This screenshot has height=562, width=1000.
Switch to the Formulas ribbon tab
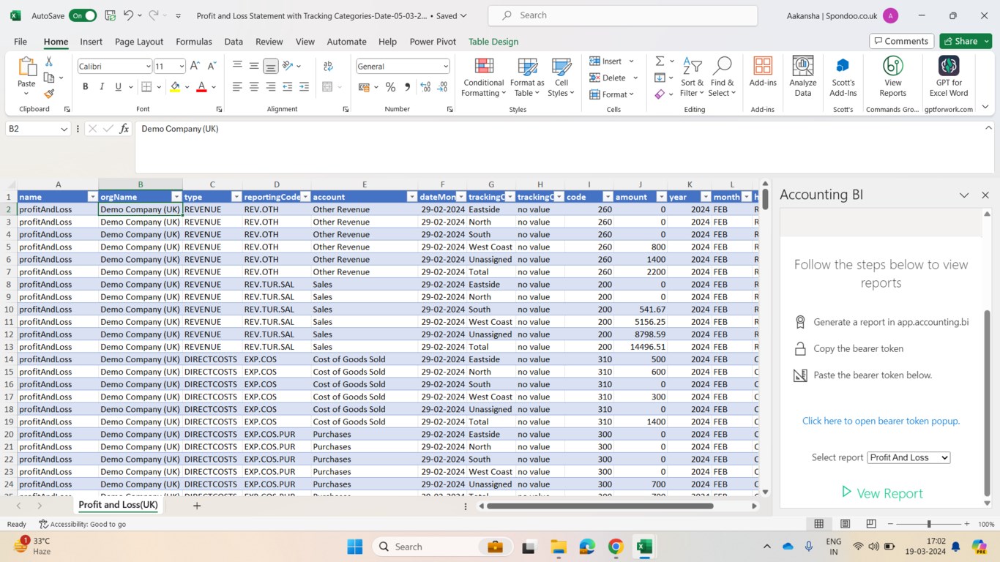tap(193, 42)
